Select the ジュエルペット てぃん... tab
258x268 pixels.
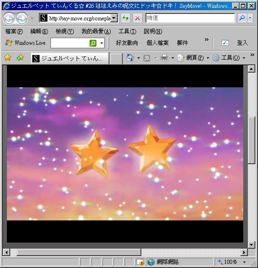tap(70, 59)
